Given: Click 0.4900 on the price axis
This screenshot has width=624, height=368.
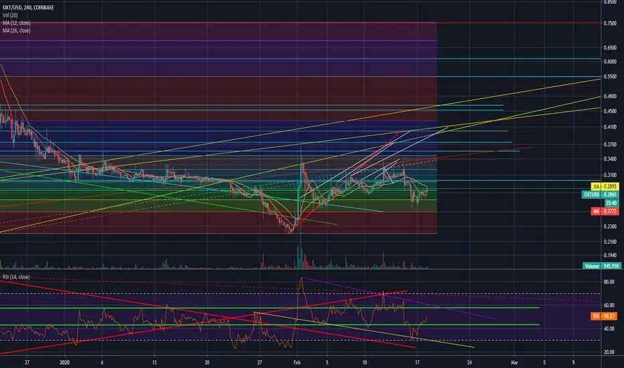Looking at the screenshot, I should click(610, 96).
